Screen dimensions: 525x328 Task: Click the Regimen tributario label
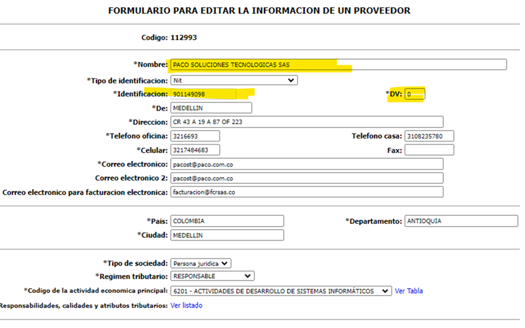(132, 276)
